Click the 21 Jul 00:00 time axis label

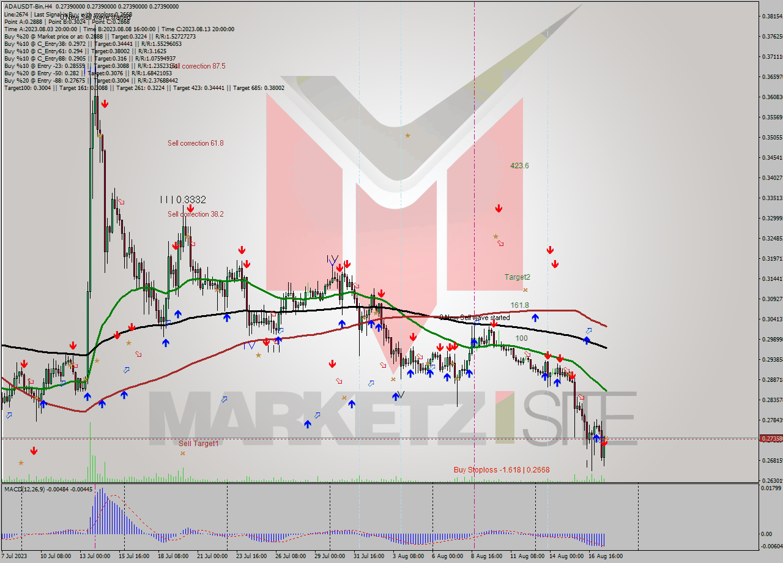click(212, 556)
